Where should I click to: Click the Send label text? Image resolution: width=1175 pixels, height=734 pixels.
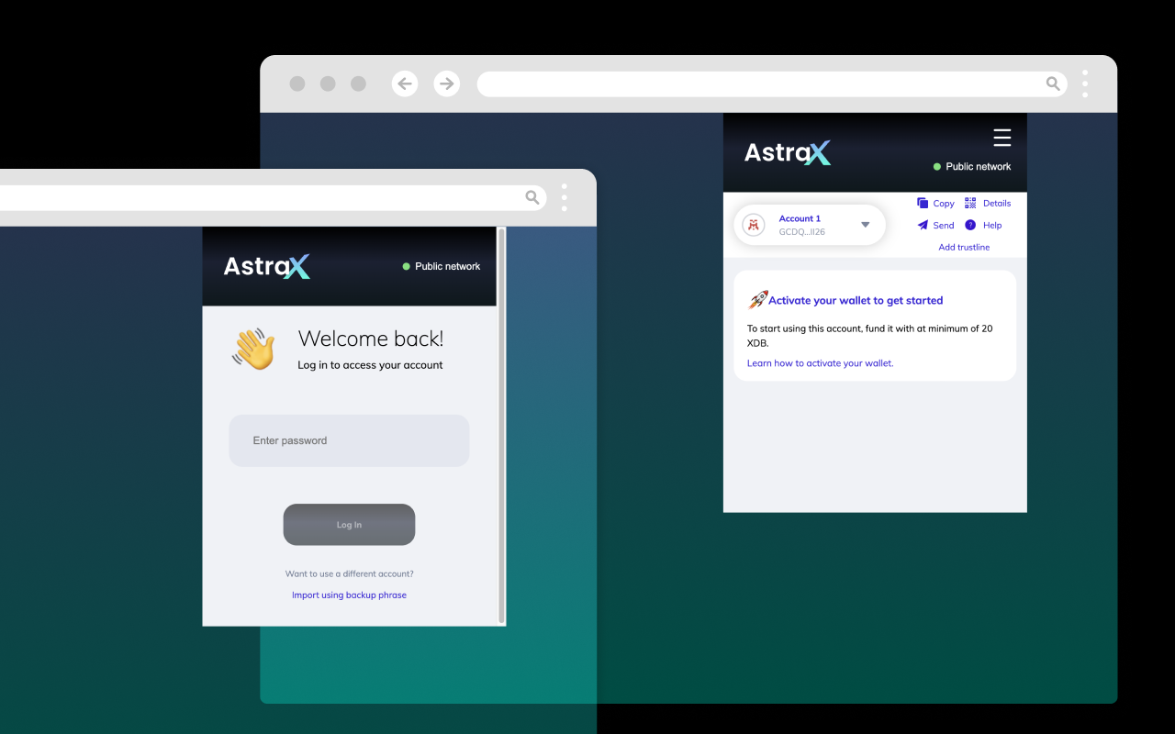tap(944, 226)
